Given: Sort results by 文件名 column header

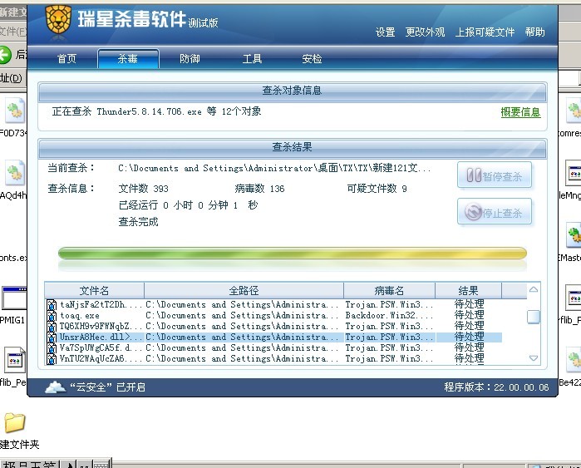Looking at the screenshot, I should [94, 290].
